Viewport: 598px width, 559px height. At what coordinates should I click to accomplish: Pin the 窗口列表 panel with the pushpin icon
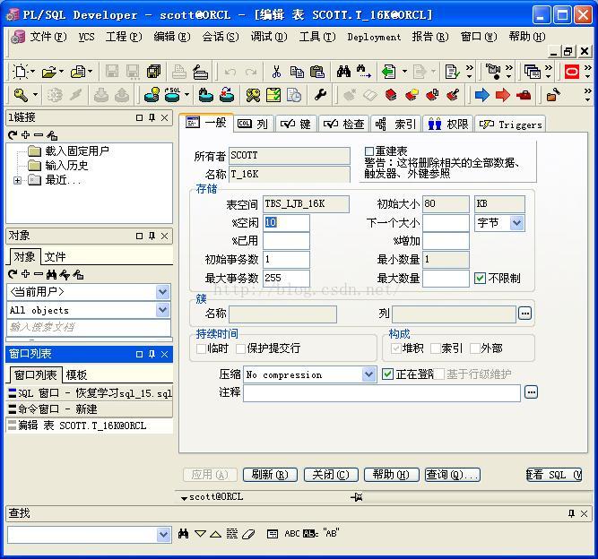pyautogui.click(x=152, y=354)
